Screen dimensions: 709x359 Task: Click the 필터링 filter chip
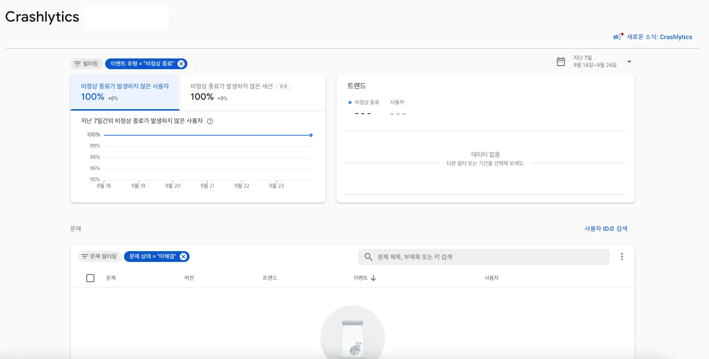point(87,64)
